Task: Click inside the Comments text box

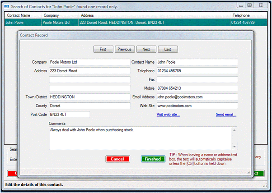Action: click(140, 138)
